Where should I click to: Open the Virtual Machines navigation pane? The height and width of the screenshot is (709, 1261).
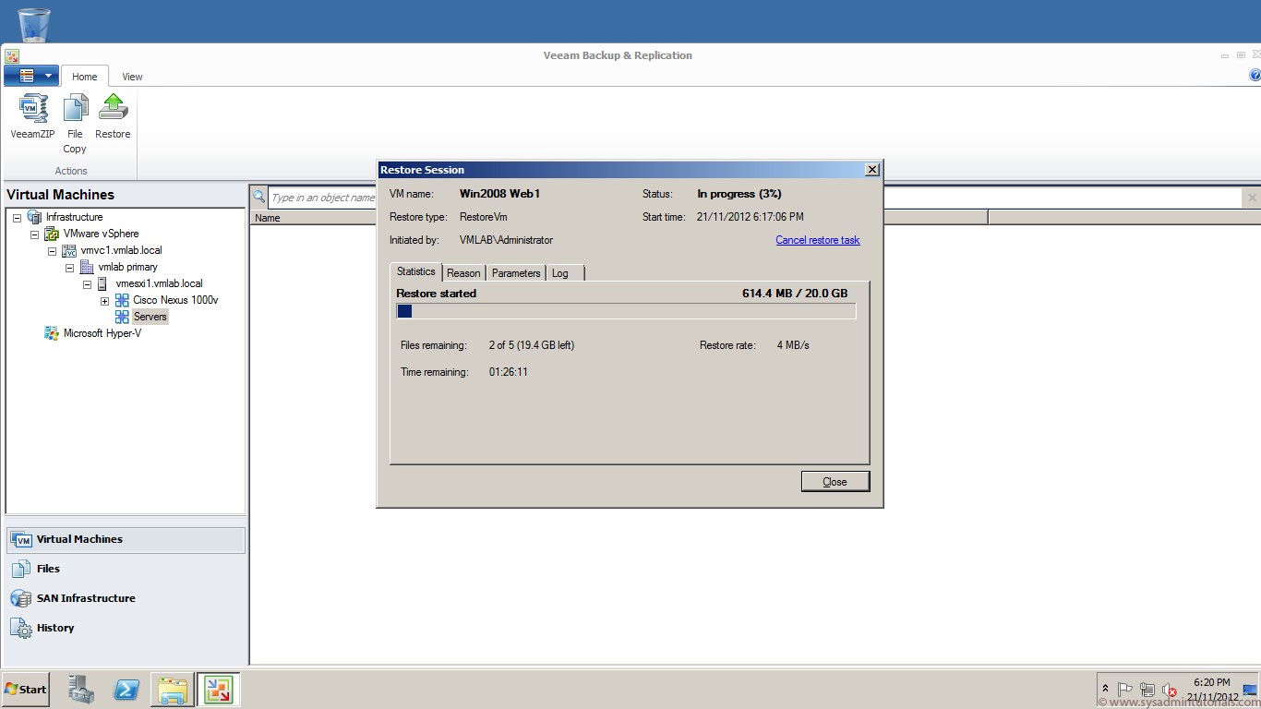coord(126,539)
